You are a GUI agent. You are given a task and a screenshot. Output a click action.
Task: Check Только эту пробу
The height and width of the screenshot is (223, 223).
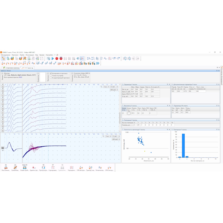[51, 76]
